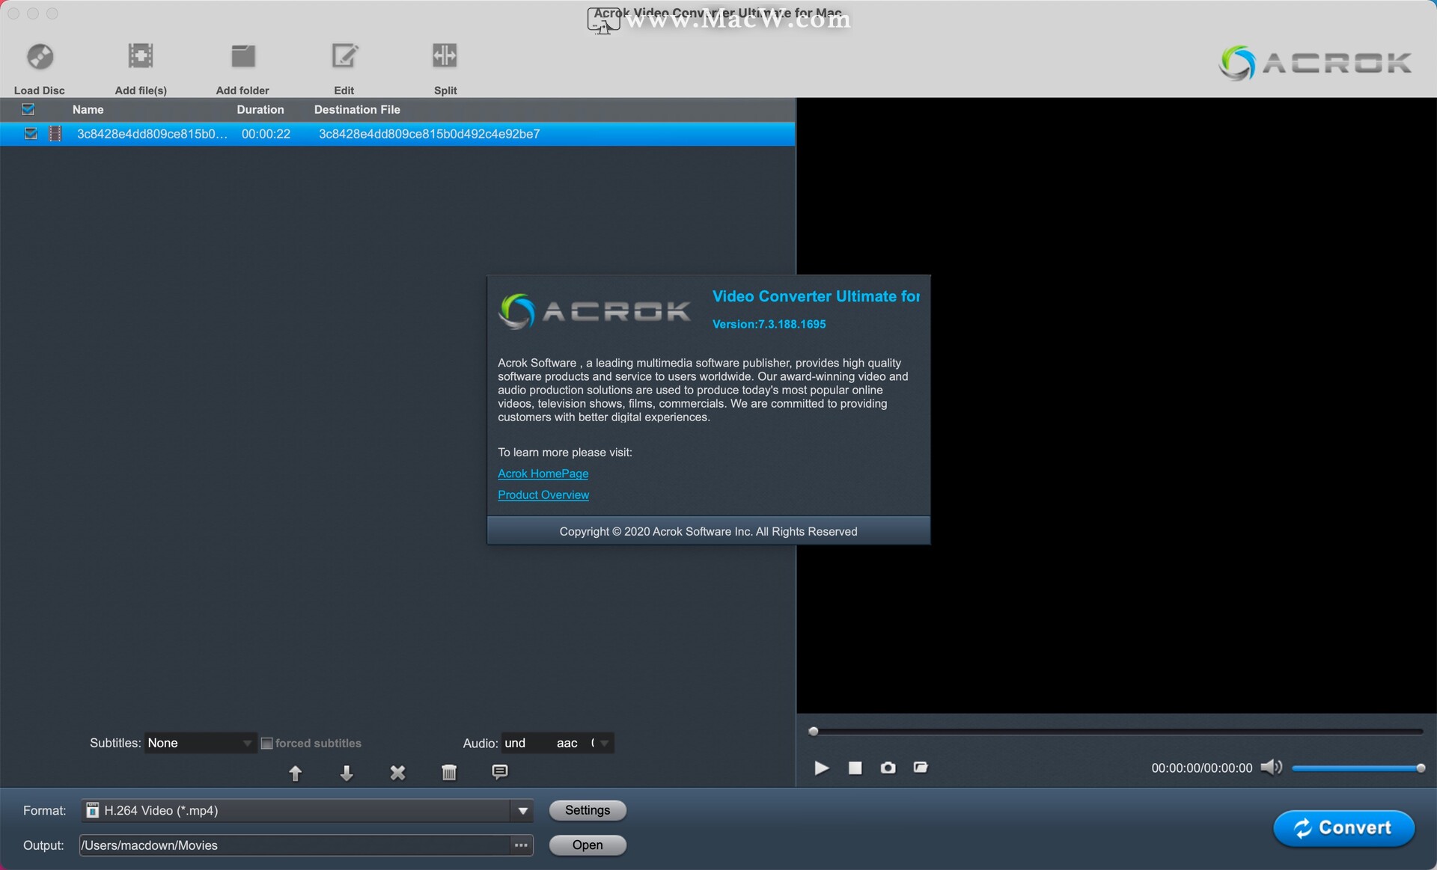The width and height of the screenshot is (1437, 870).
Task: Open the info comment bubble icon
Action: click(500, 771)
